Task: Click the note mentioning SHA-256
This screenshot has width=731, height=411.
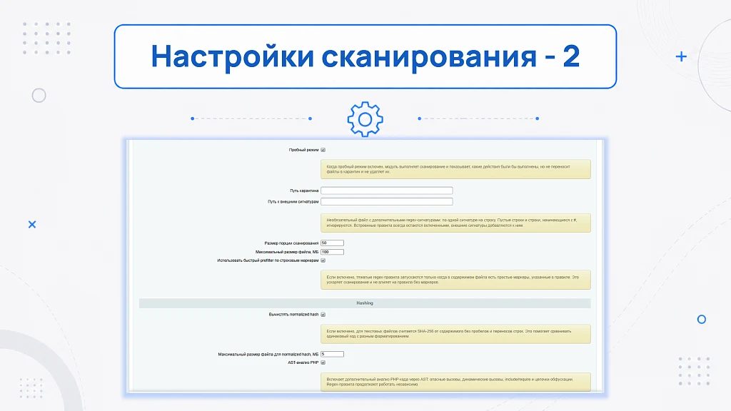Action: (455, 334)
